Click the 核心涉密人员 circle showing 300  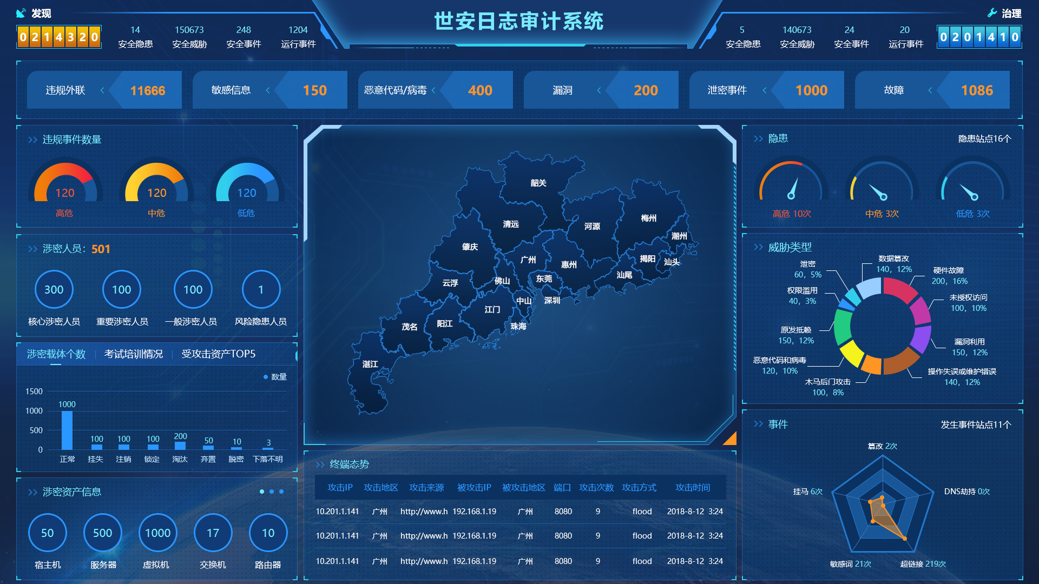(x=54, y=290)
